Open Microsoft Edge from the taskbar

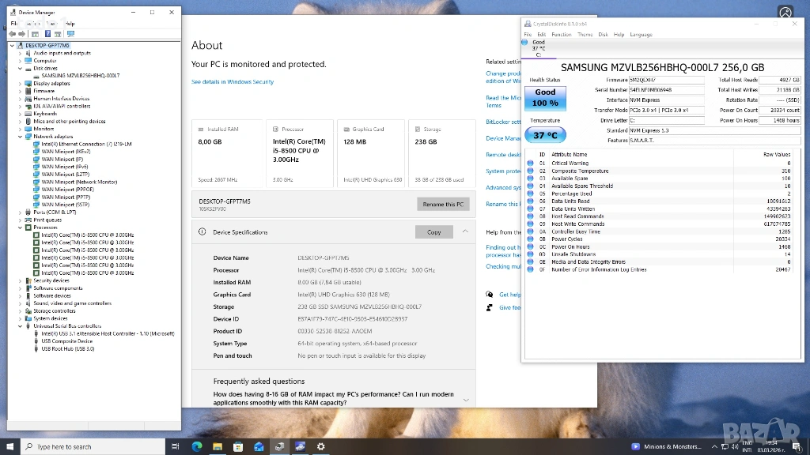(197, 446)
